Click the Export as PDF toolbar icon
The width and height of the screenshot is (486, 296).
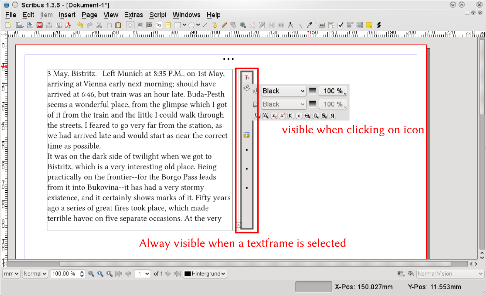coord(68,25)
